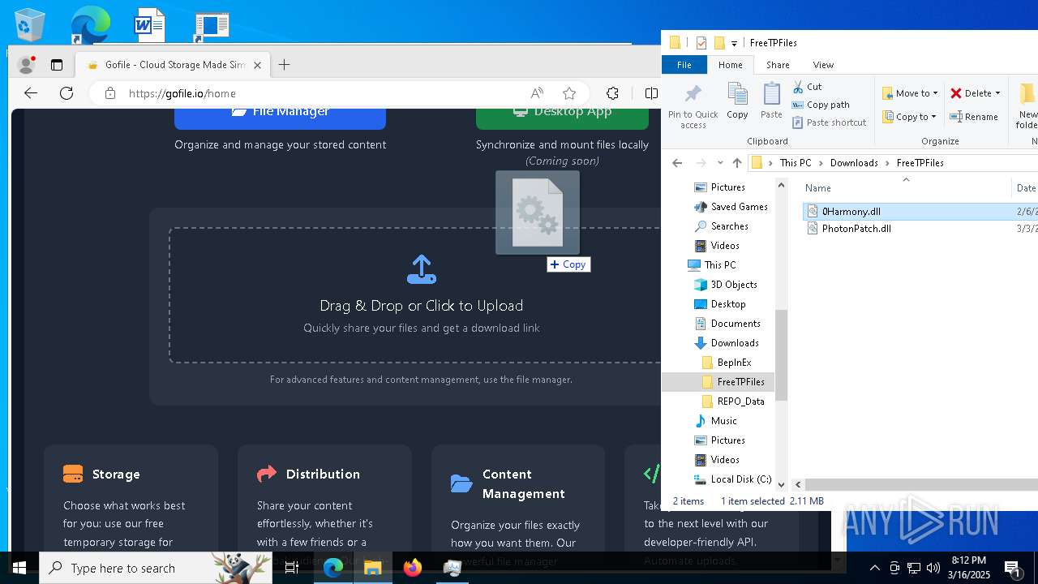Open the Delete dropdown arrow

pos(997,93)
